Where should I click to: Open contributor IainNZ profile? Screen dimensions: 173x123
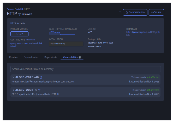pyautogui.click(x=13, y=46)
